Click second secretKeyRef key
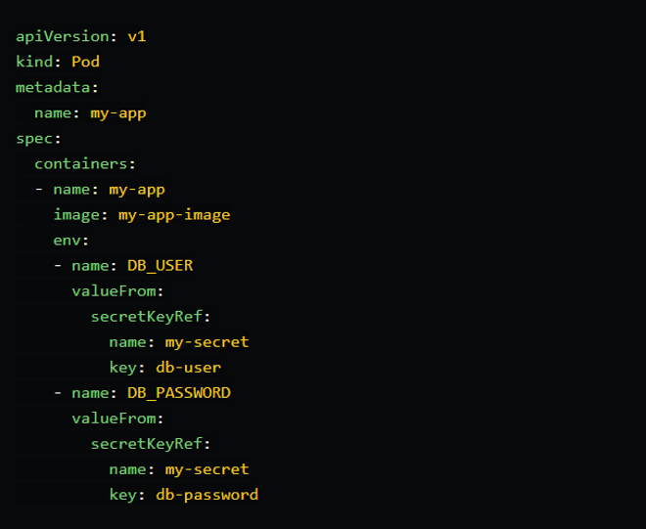Viewport: 646px width, 529px height. [146, 444]
